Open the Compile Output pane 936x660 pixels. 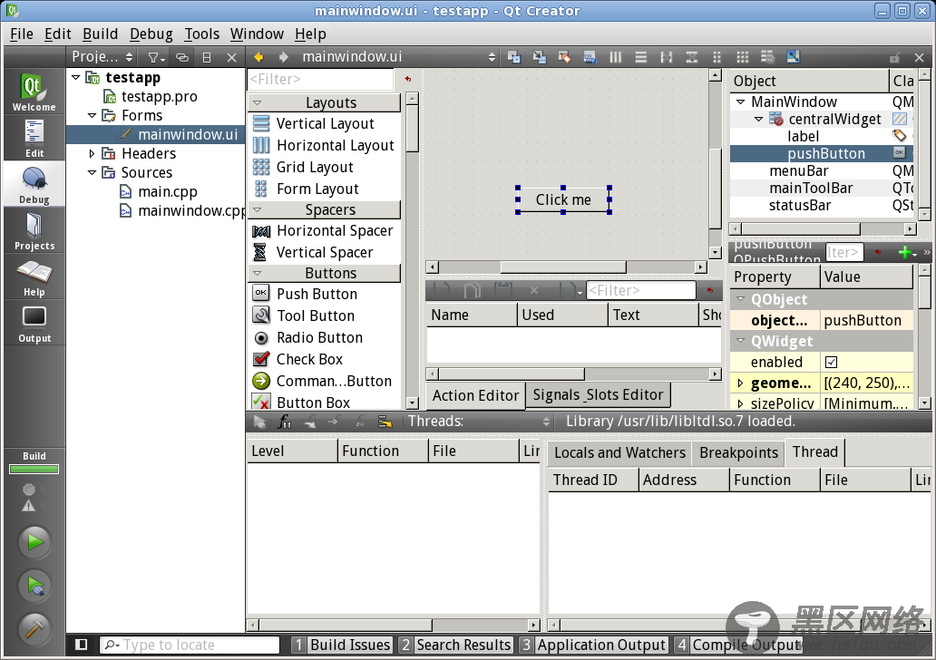coord(737,645)
